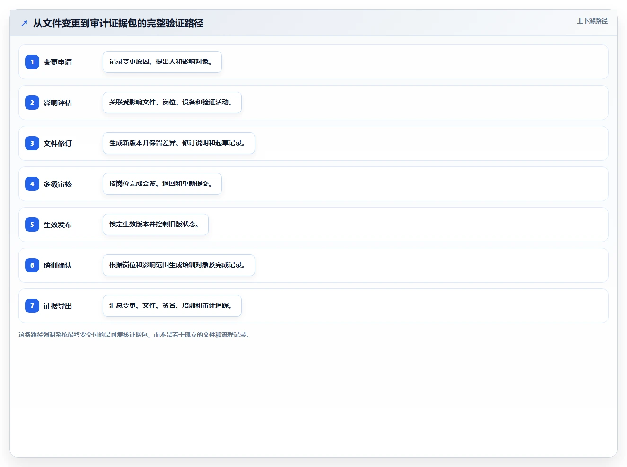
Task: Click the description 锁定生效版本并控制旧版状态。
Action: click(156, 225)
